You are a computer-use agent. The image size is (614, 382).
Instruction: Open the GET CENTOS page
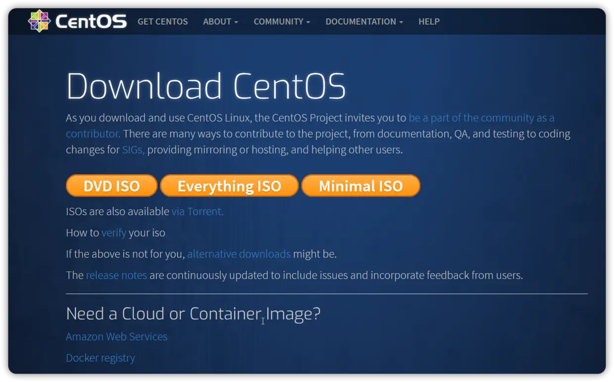pos(162,22)
